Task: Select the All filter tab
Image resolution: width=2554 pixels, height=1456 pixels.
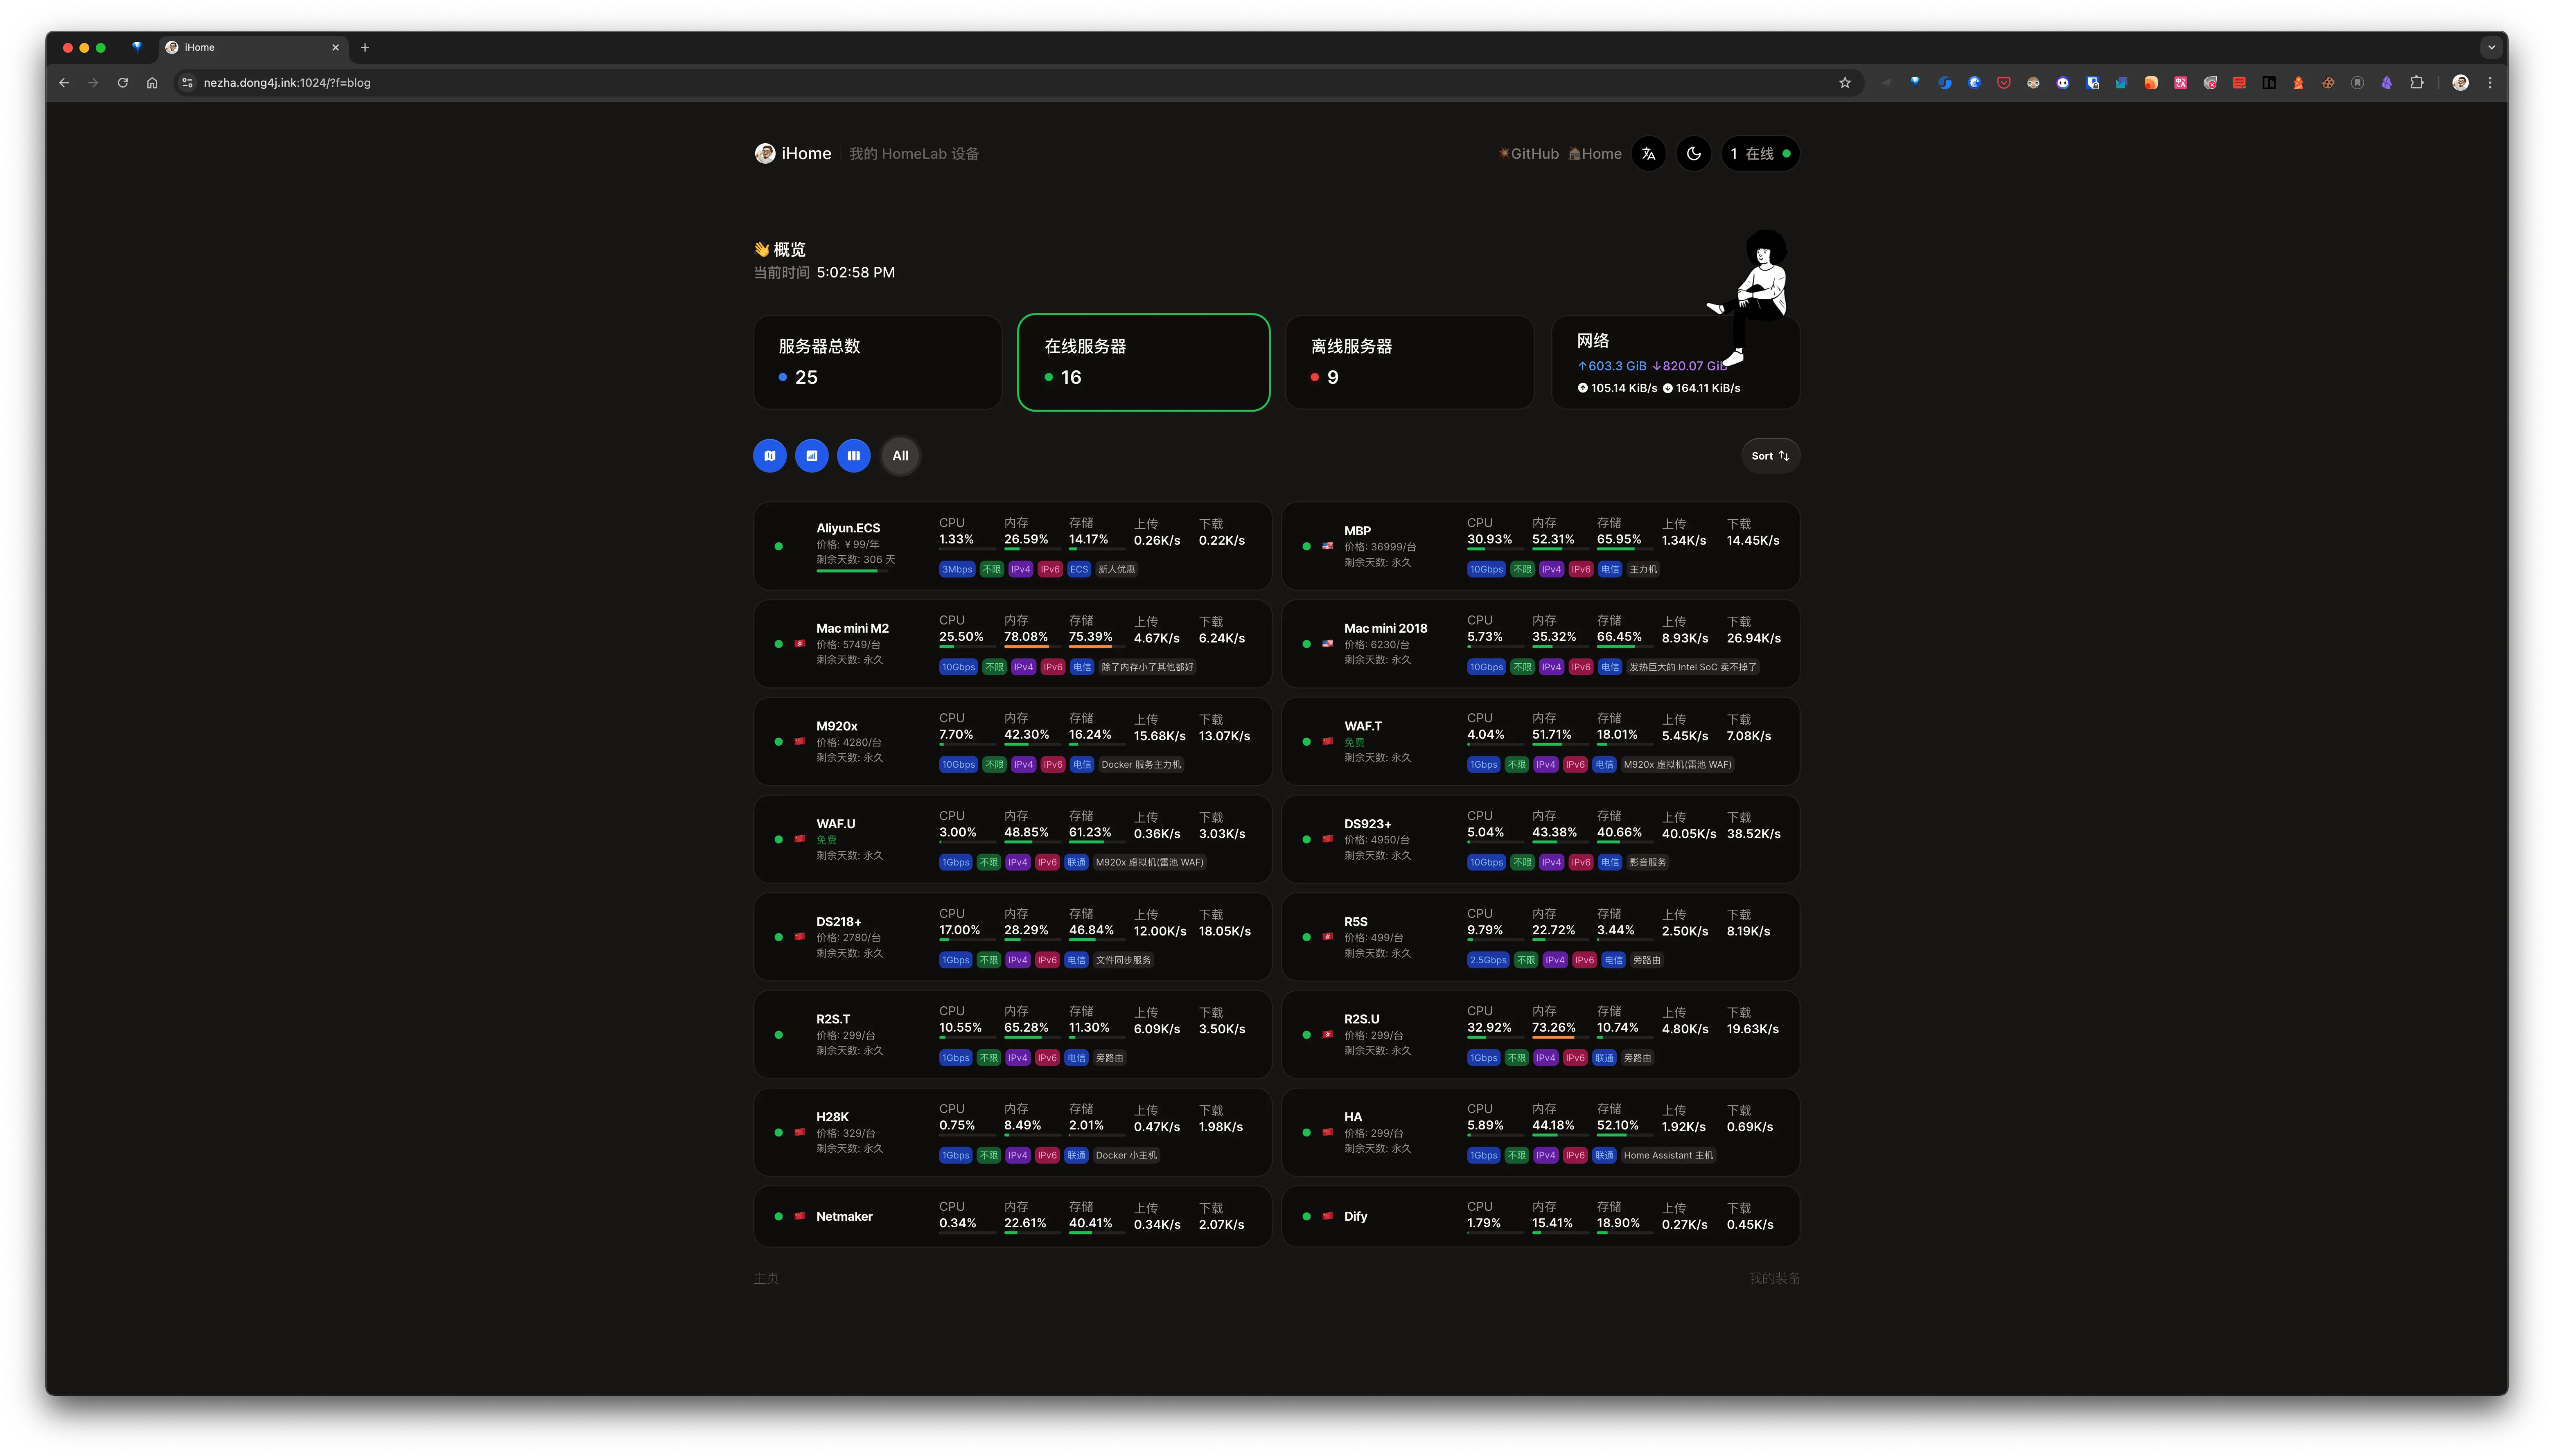Action: point(900,456)
